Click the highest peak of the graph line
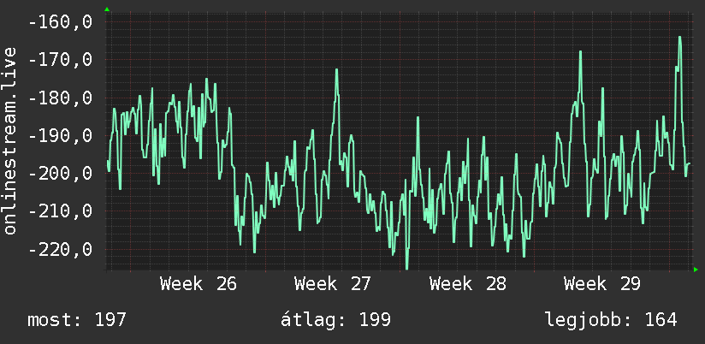The image size is (705, 344). click(680, 38)
